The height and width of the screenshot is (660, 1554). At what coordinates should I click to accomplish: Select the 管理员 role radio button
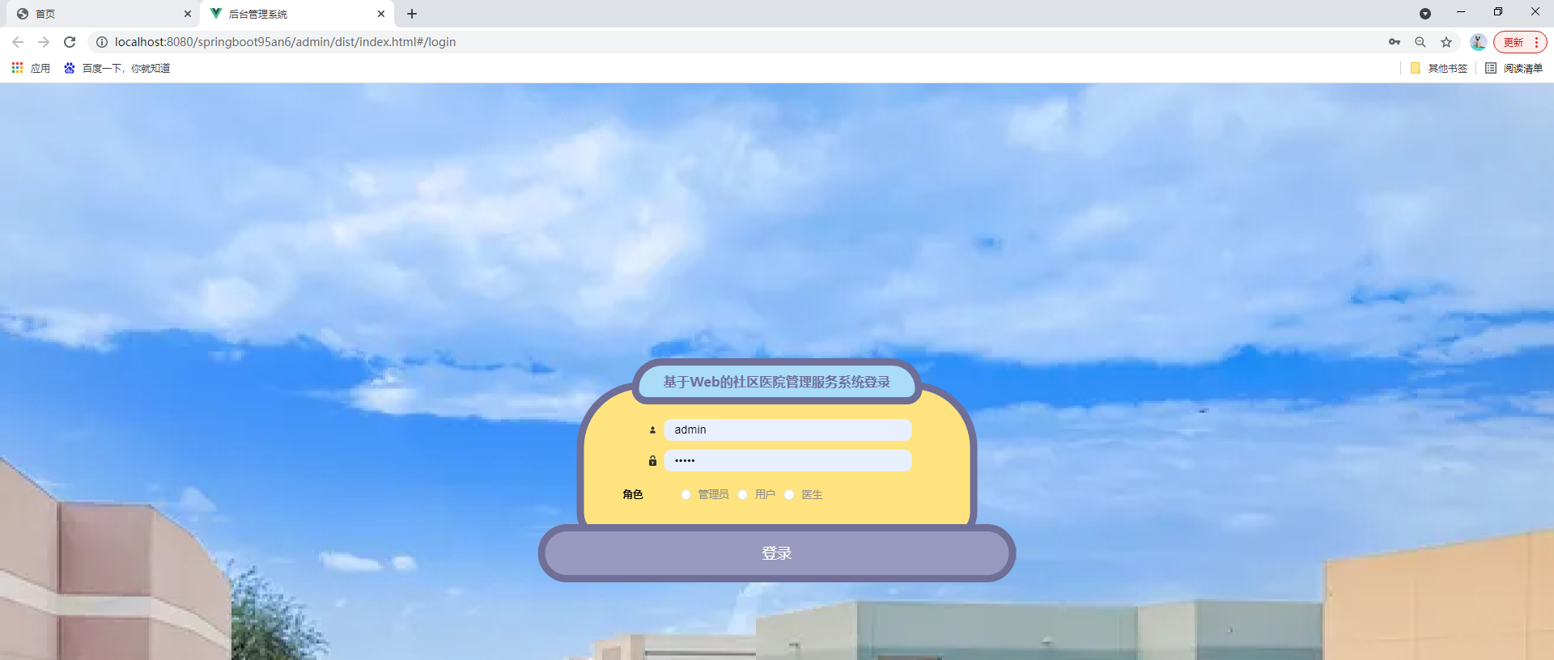tap(686, 494)
